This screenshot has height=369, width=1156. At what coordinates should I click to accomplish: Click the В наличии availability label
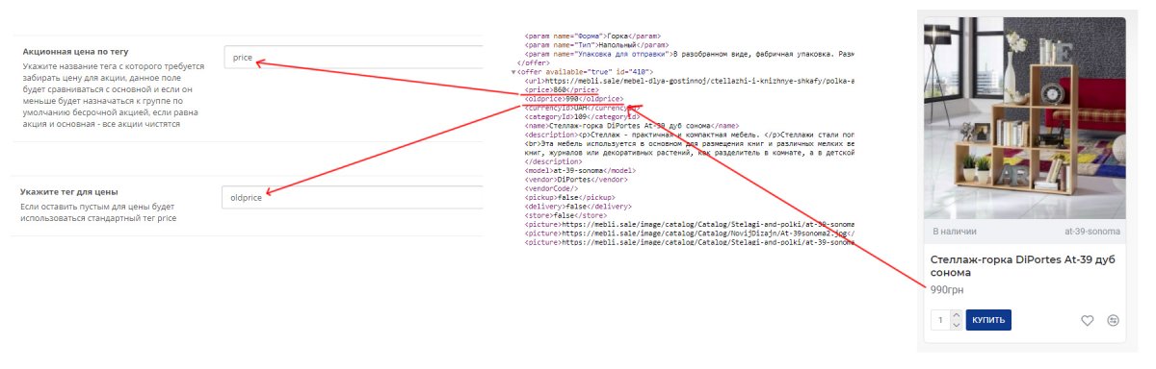tap(956, 232)
